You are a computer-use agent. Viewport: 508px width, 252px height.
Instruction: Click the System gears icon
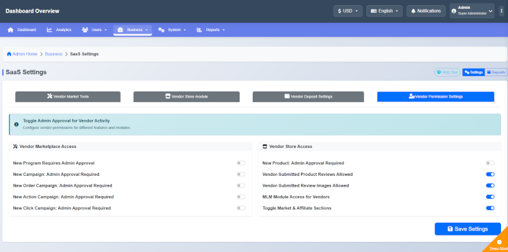tap(161, 30)
